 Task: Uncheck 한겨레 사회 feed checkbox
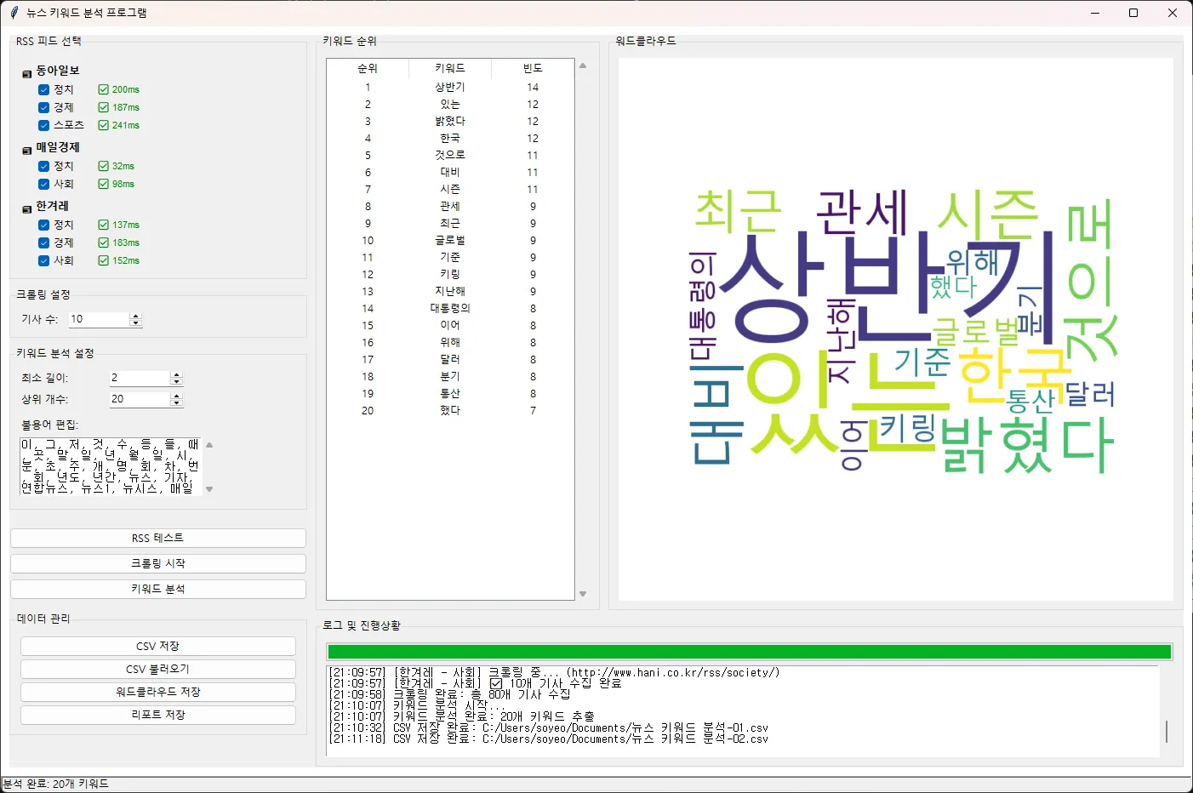43,260
